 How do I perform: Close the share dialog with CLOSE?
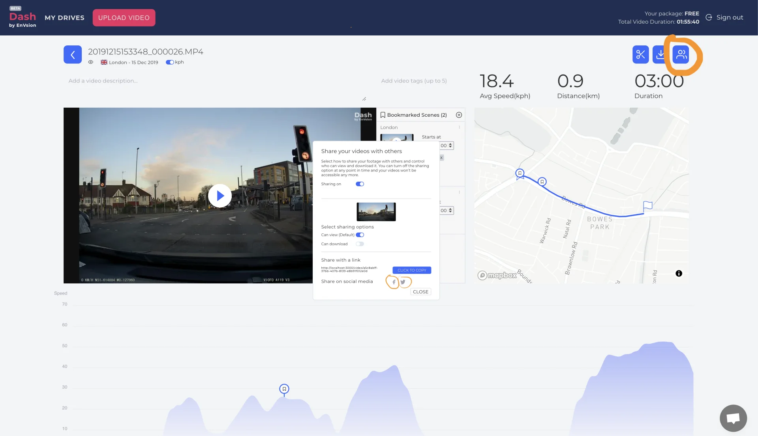pyautogui.click(x=420, y=292)
